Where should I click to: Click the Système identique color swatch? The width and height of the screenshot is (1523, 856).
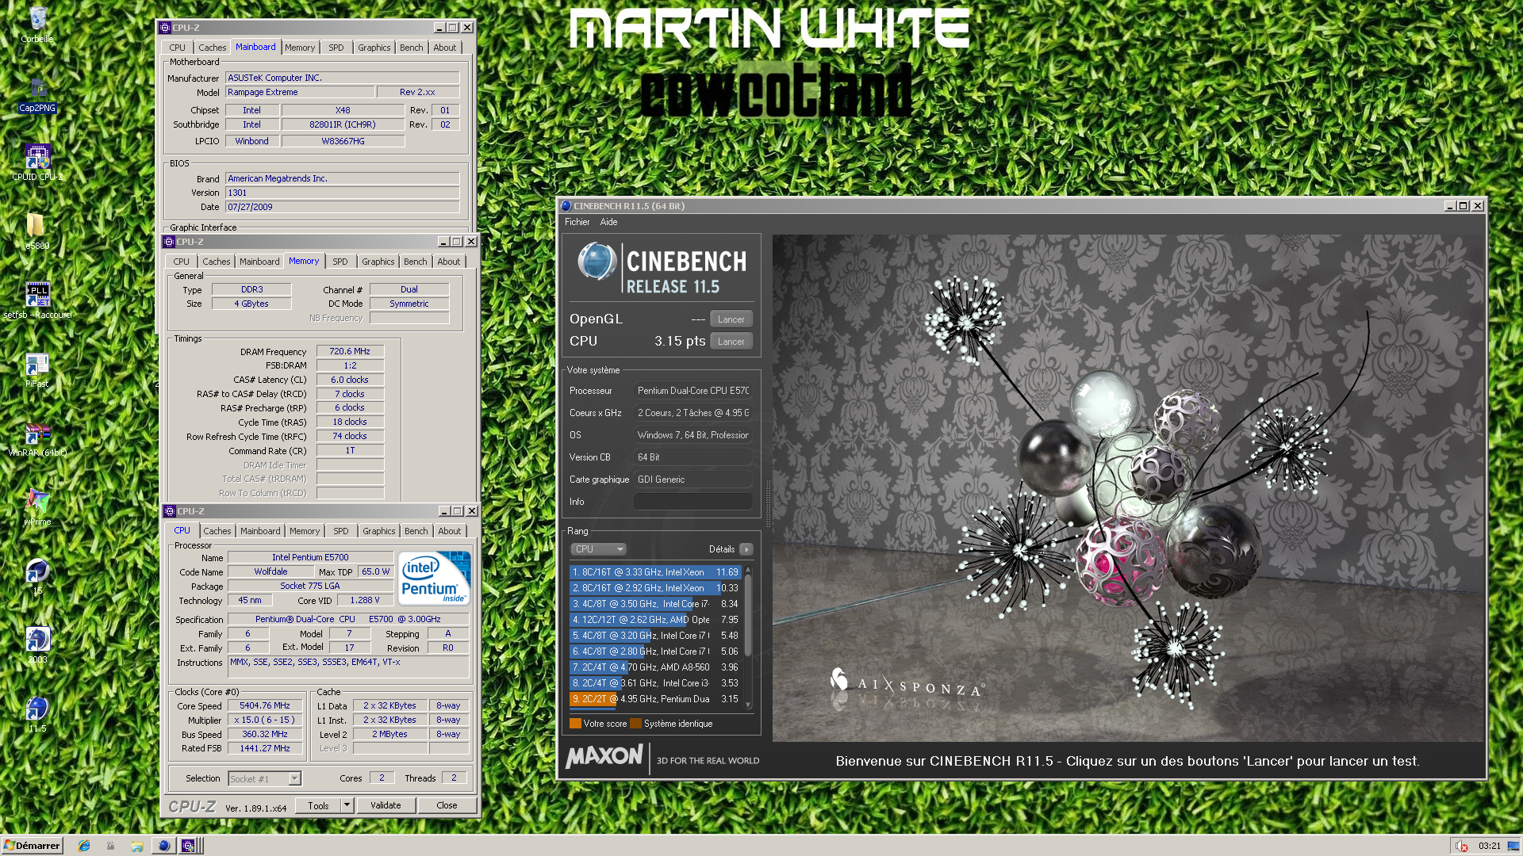[635, 724]
